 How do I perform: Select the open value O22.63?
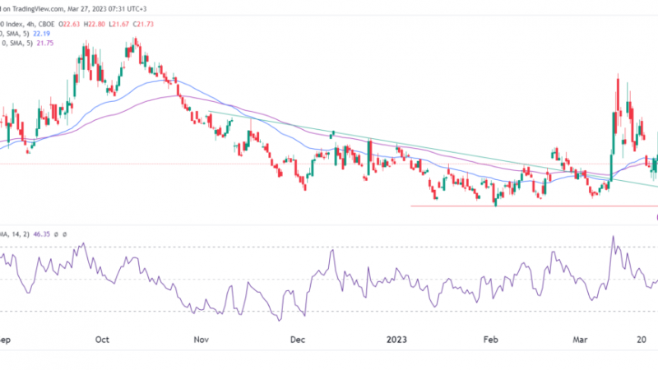pyautogui.click(x=69, y=25)
